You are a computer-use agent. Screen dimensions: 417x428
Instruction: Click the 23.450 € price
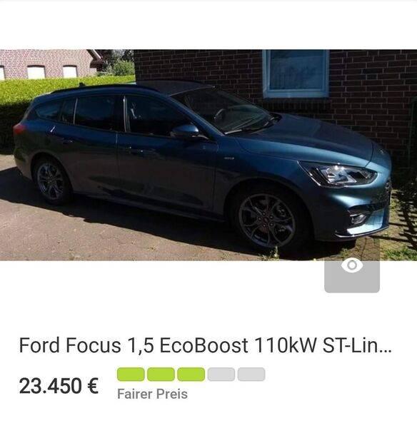[59, 385]
